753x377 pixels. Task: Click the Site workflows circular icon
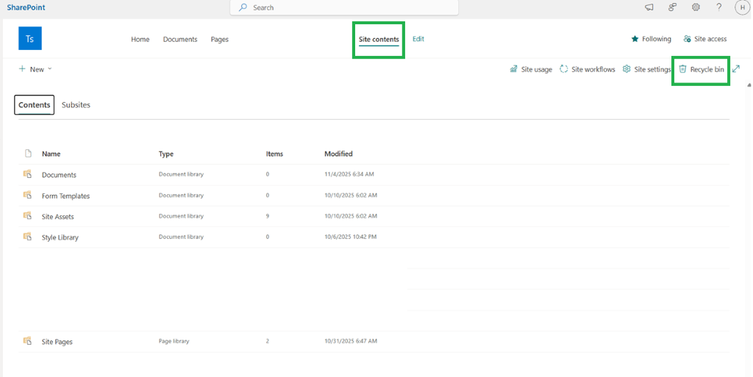tap(564, 69)
